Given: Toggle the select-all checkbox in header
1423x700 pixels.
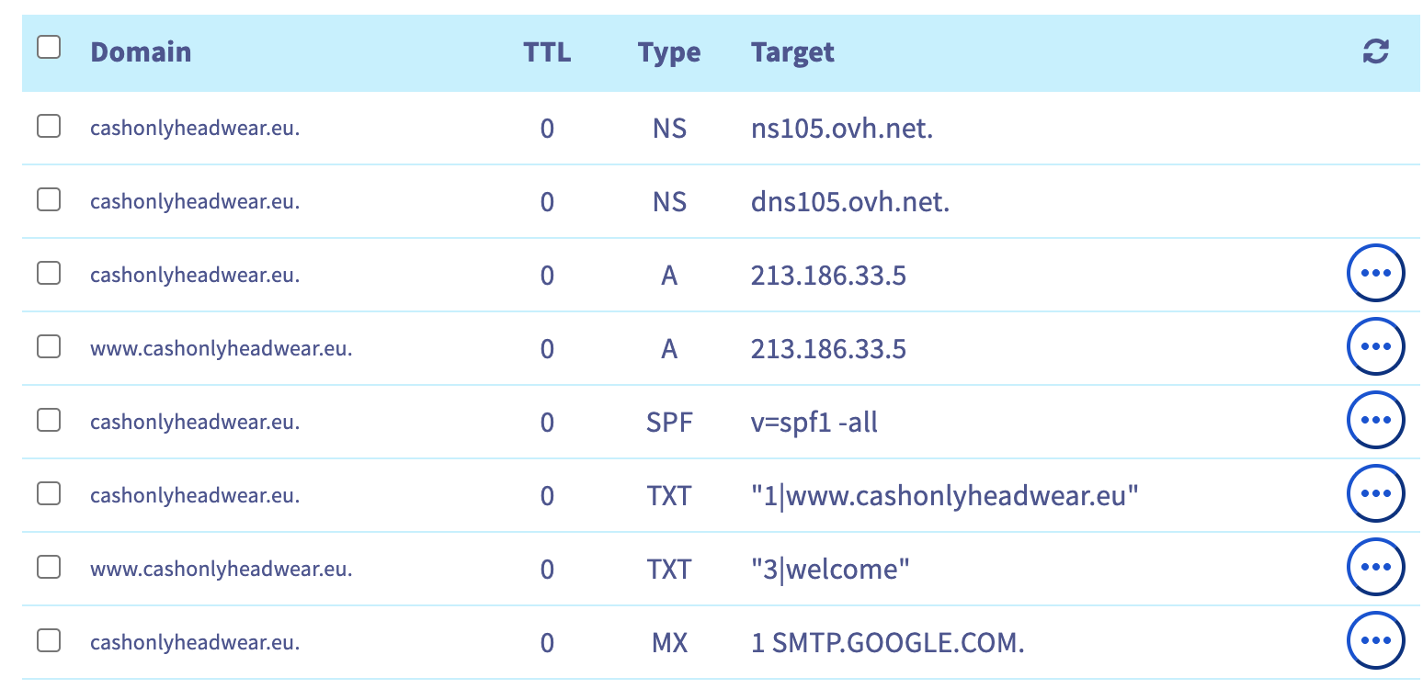Looking at the screenshot, I should 49,47.
